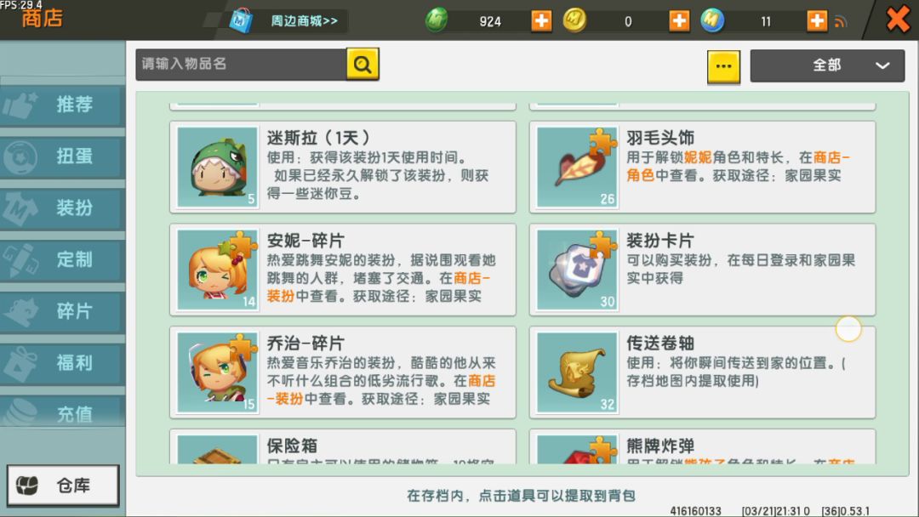
Task: Open the 定制 customization tab
Action: tap(62, 259)
